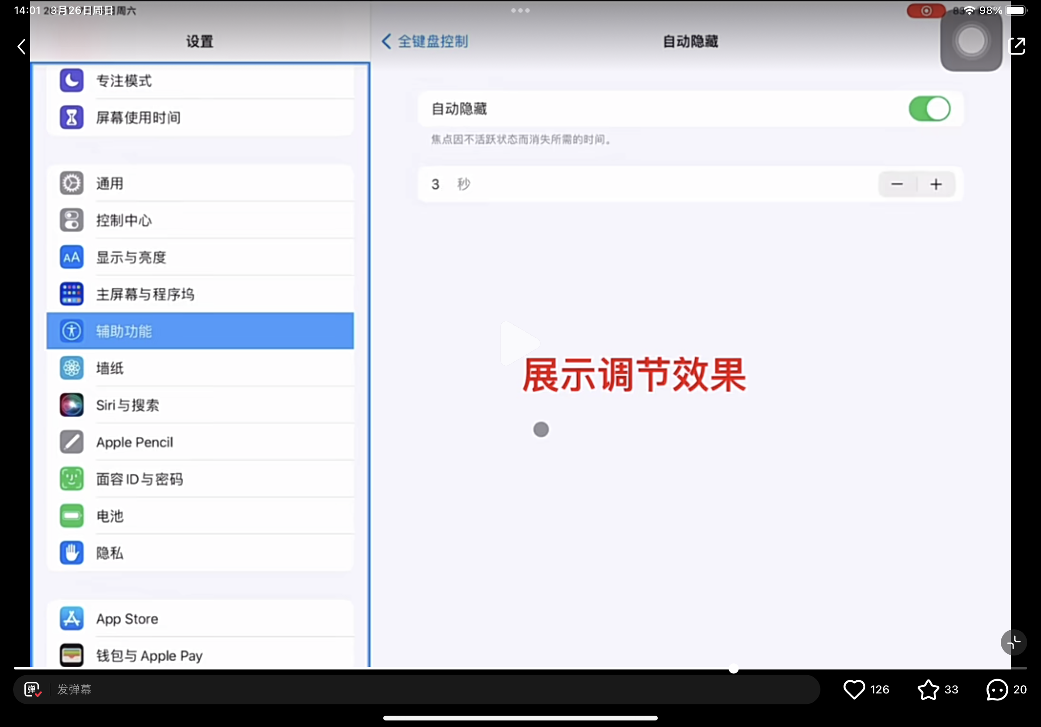Exit fullscreen with shrink arrows icon
Image resolution: width=1041 pixels, height=727 pixels.
[1014, 642]
